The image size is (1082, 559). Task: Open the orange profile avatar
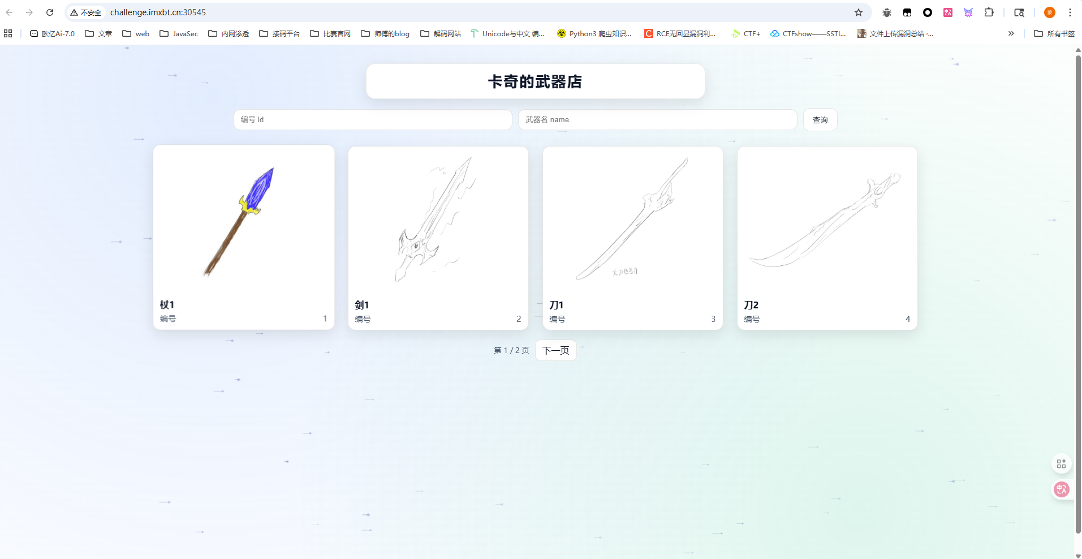[1049, 12]
